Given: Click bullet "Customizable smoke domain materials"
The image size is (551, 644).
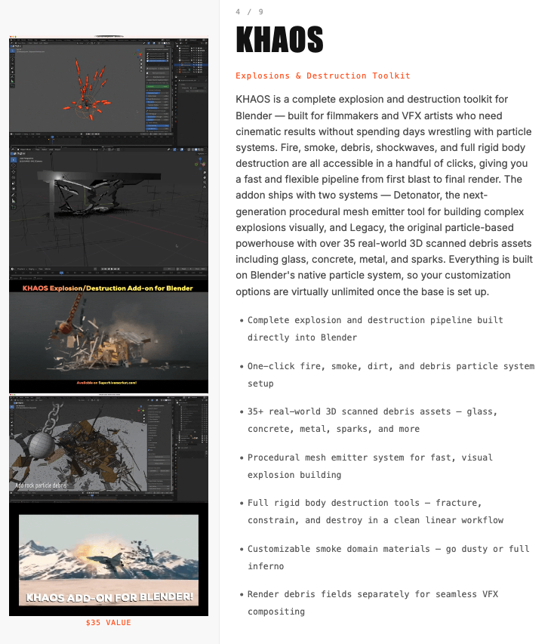Looking at the screenshot, I should coord(389,557).
